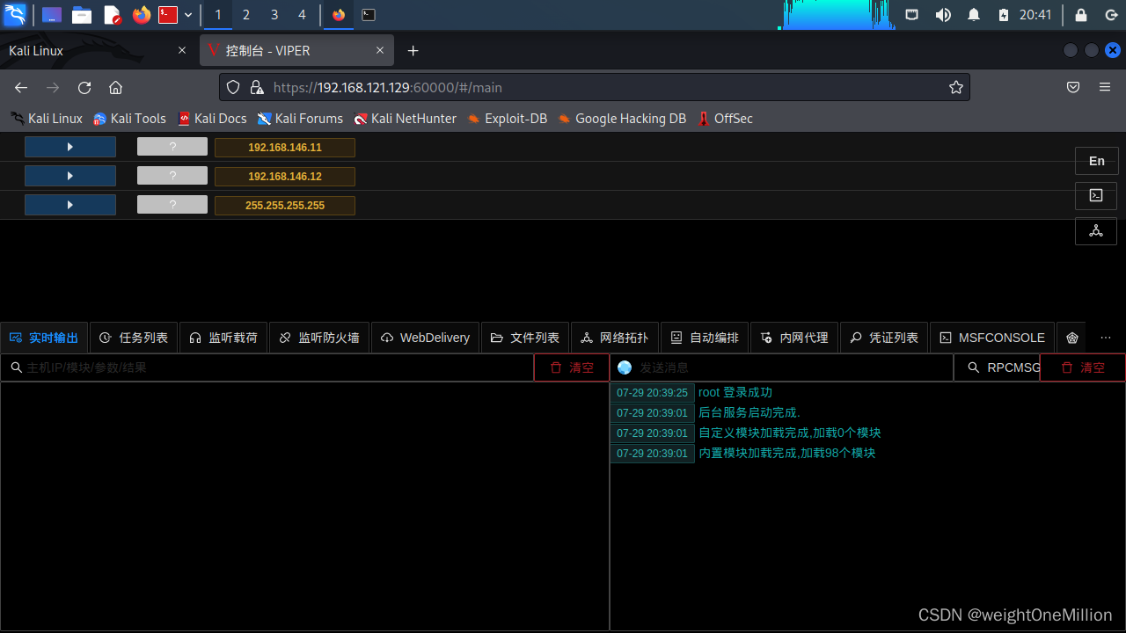Image resolution: width=1126 pixels, height=633 pixels.
Task: Open the tab after MSFCONSOLE with the icon
Action: coord(1071,338)
